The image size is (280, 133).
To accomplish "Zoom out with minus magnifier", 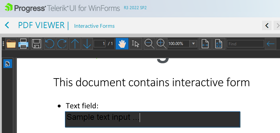I will point(149,44).
